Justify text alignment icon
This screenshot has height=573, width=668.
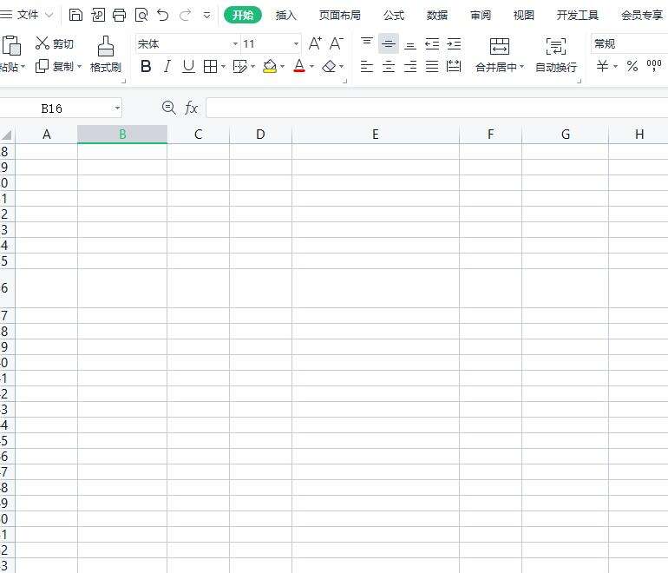[432, 67]
